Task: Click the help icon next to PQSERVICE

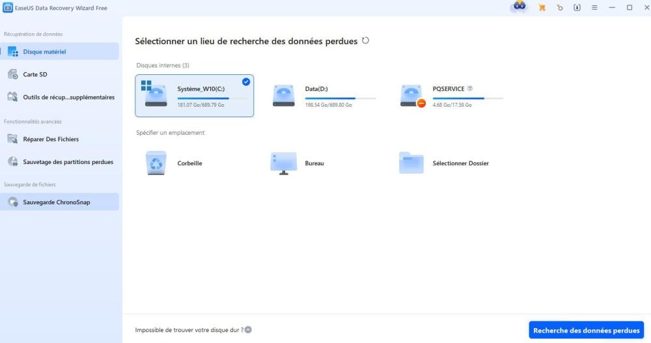Action: pyautogui.click(x=470, y=89)
